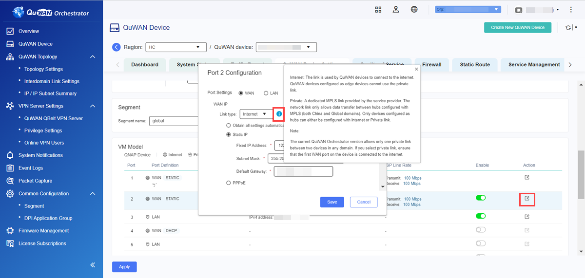The width and height of the screenshot is (585, 278).
Task: Switch to the Dashboard tab
Action: (145, 64)
